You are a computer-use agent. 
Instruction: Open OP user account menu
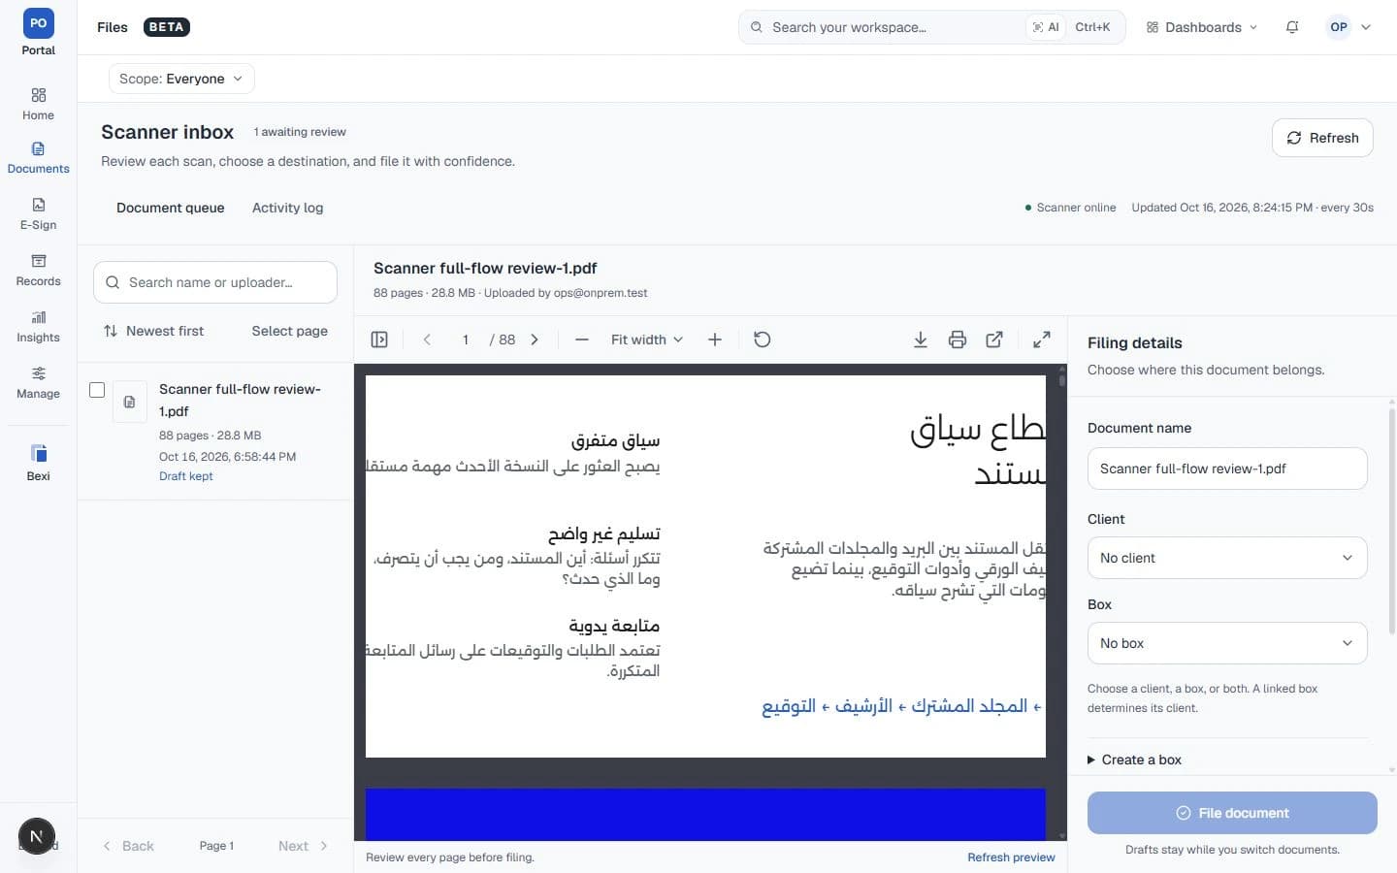tap(1349, 27)
